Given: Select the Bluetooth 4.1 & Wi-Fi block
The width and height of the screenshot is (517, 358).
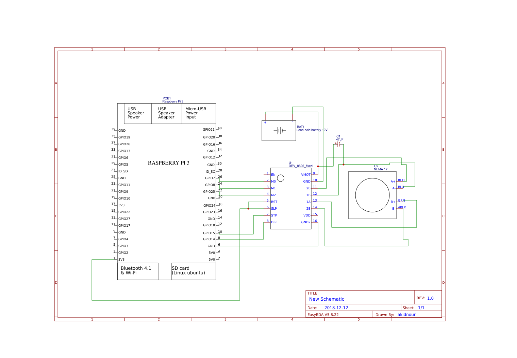Looking at the screenshot, I should (137, 271).
